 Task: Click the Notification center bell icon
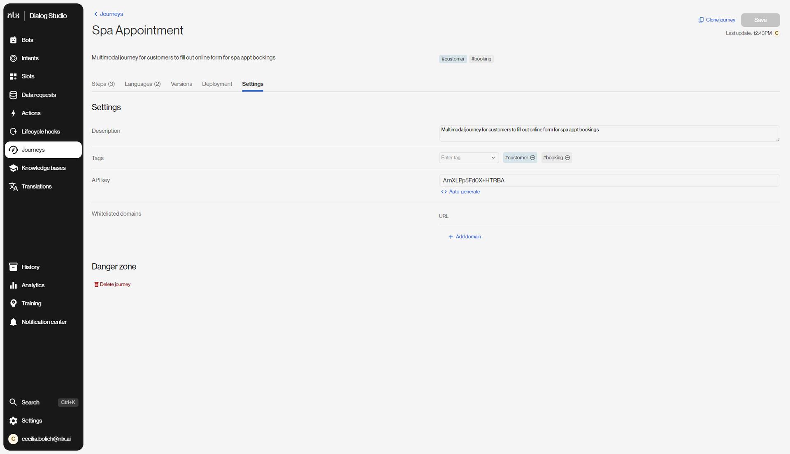[13, 322]
